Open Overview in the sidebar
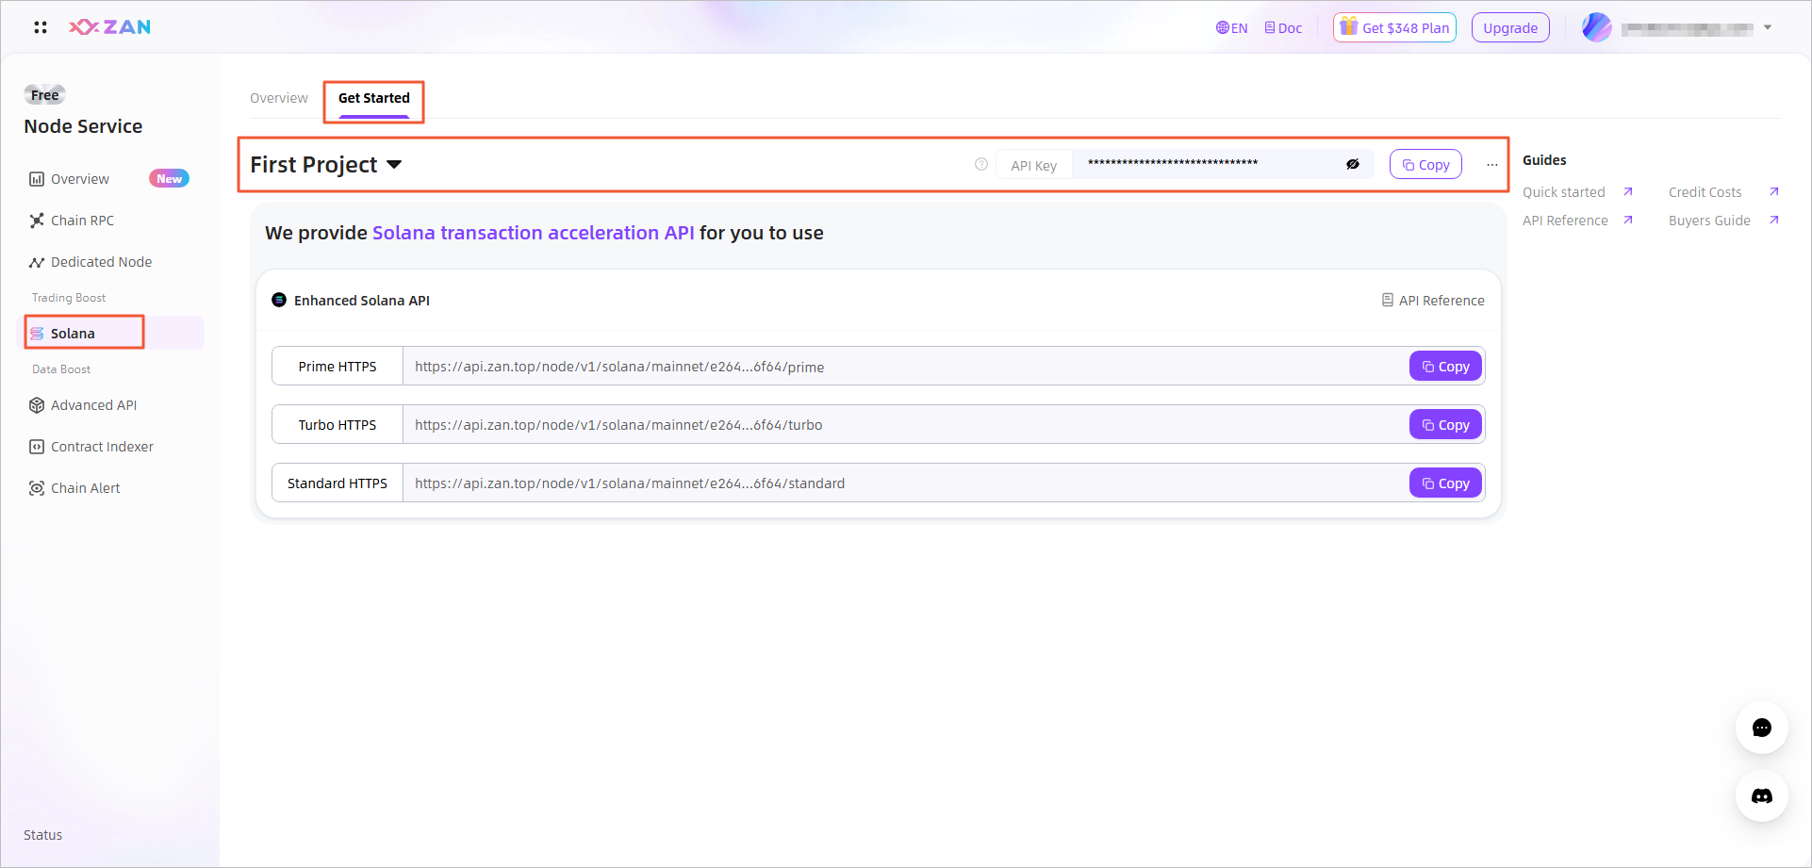This screenshot has height=868, width=1812. coord(80,179)
